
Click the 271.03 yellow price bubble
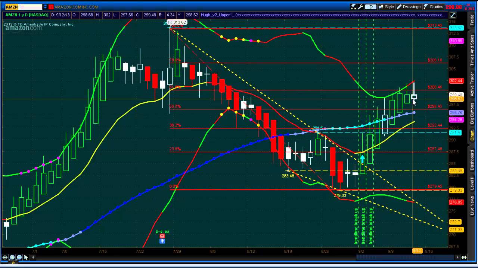pos(456,230)
